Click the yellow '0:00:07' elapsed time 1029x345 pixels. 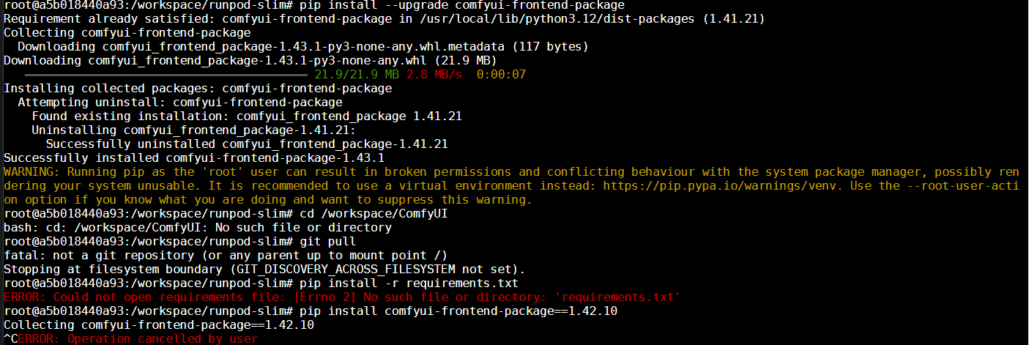point(501,75)
